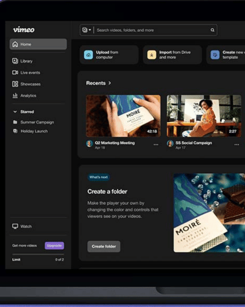
Task: Open Home in the sidebar
Action: 38,44
